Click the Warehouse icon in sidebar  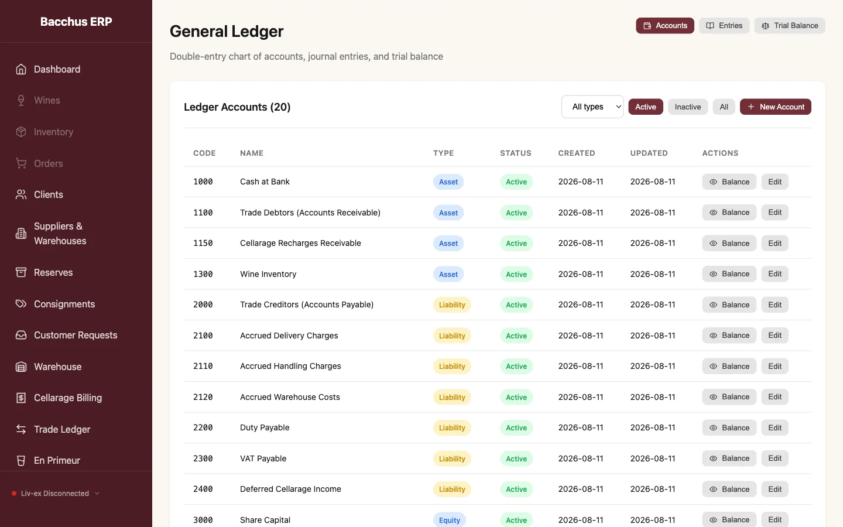(21, 367)
